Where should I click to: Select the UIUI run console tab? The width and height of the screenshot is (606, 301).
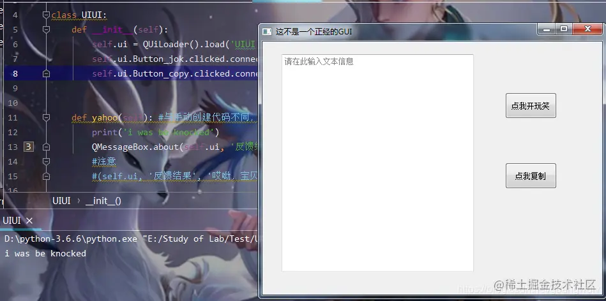click(x=11, y=221)
